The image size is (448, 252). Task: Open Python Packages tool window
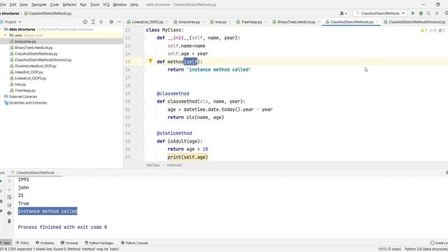[x=99, y=243]
